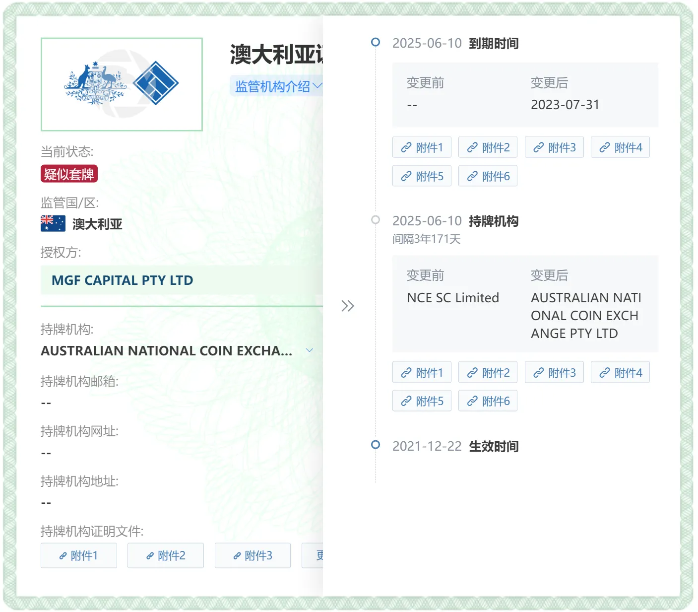Open 附件4 in the 到期时间 record
Viewport: 698px width, 612px height.
pyautogui.click(x=620, y=147)
